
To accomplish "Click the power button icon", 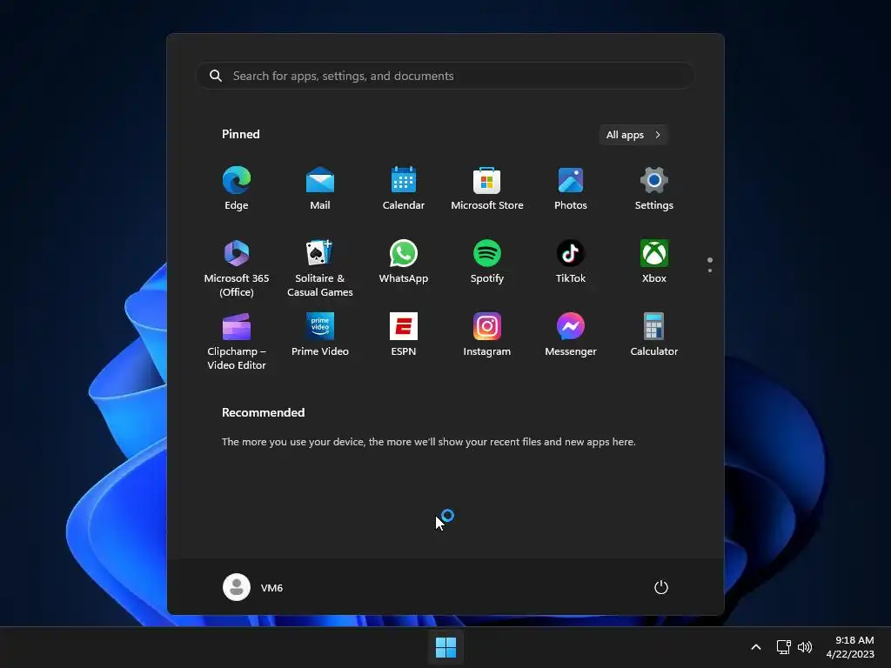I will [x=661, y=587].
